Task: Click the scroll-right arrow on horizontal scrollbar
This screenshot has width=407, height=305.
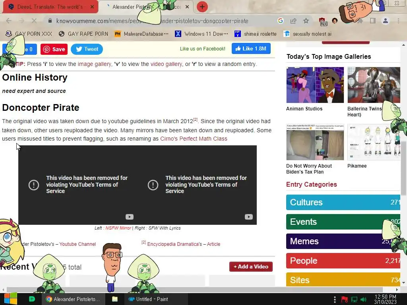Action: (x=397, y=290)
